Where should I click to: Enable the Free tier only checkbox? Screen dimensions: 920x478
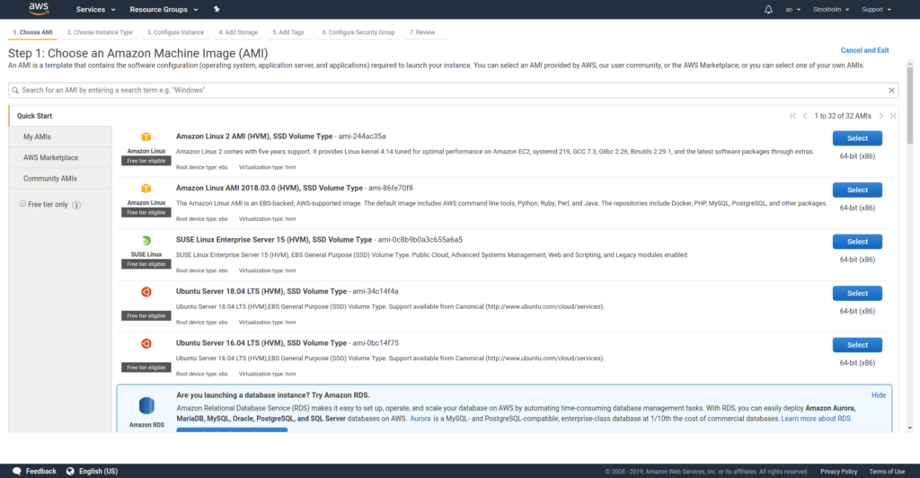(x=22, y=204)
